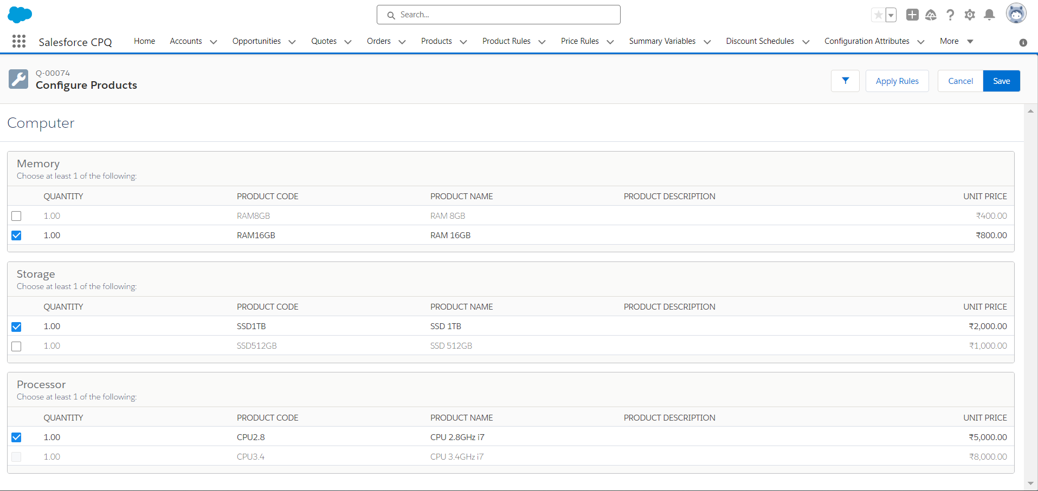Screen dimensions: 1038x491
Task: Click the Apply Rules button
Action: 897,81
